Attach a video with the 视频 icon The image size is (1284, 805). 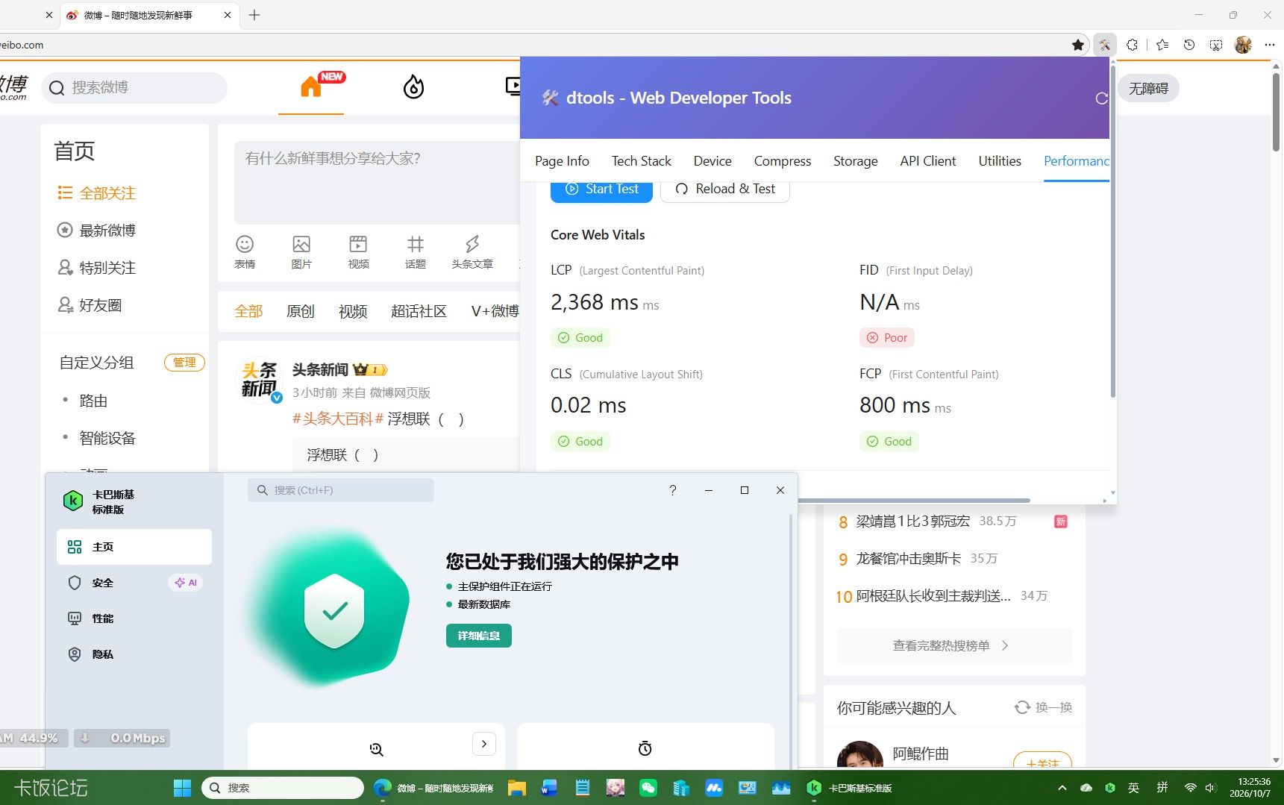coord(358,252)
